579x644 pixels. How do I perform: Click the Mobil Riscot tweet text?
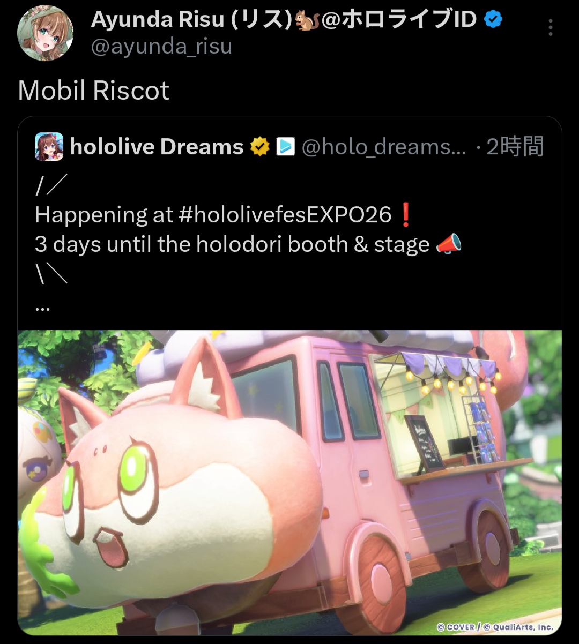[94, 90]
